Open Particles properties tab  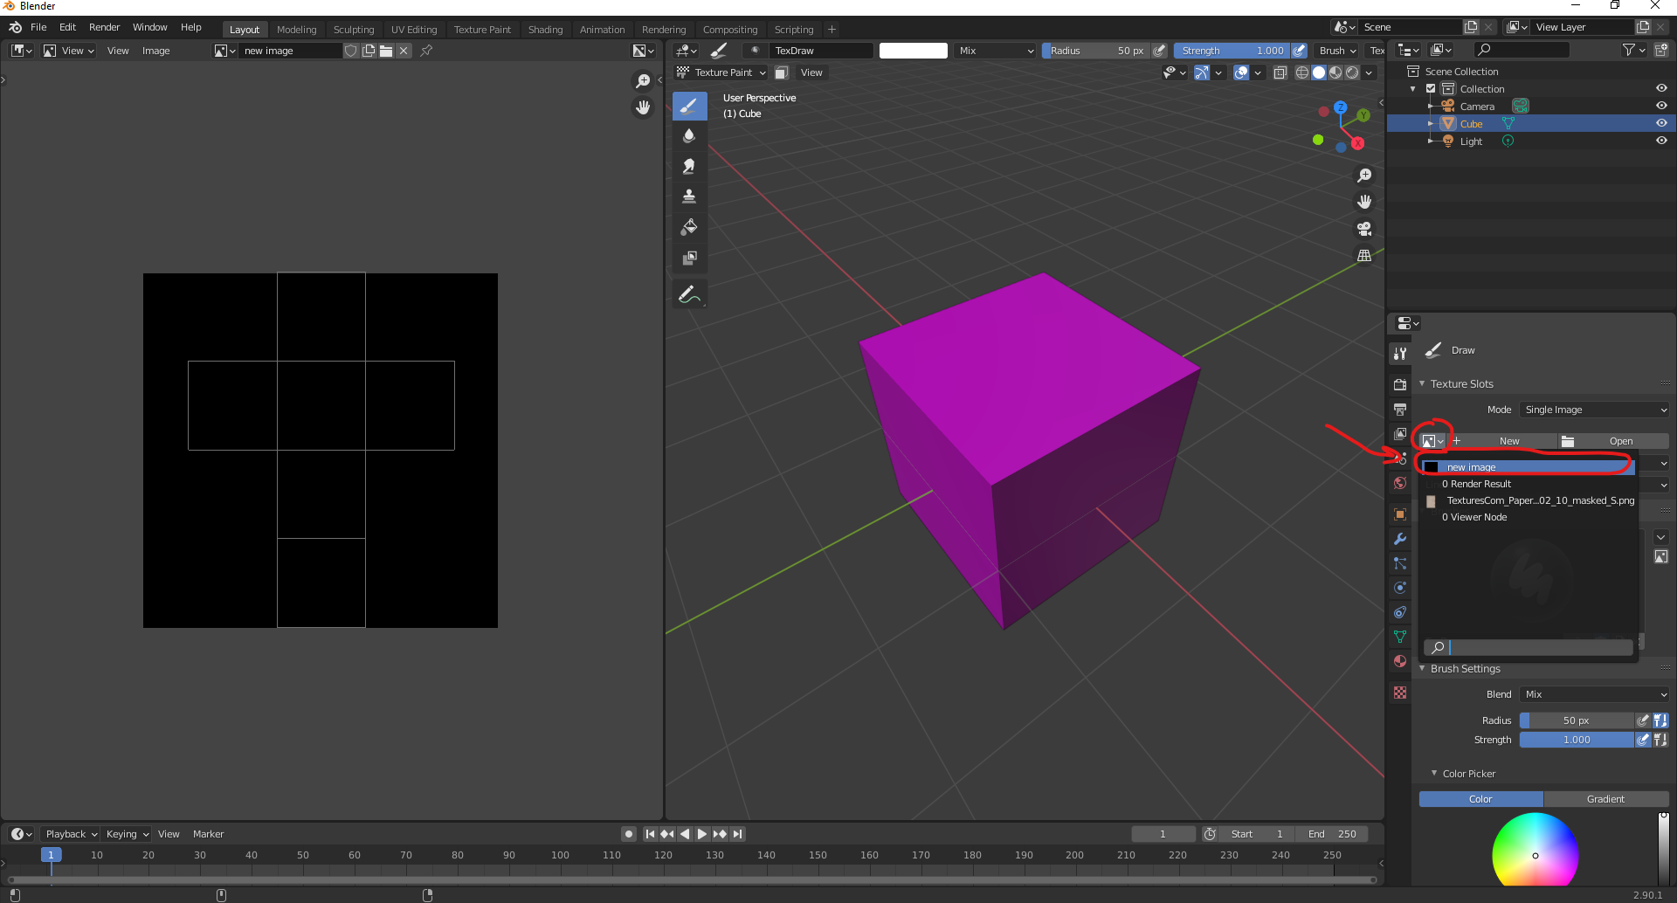pyautogui.click(x=1400, y=563)
